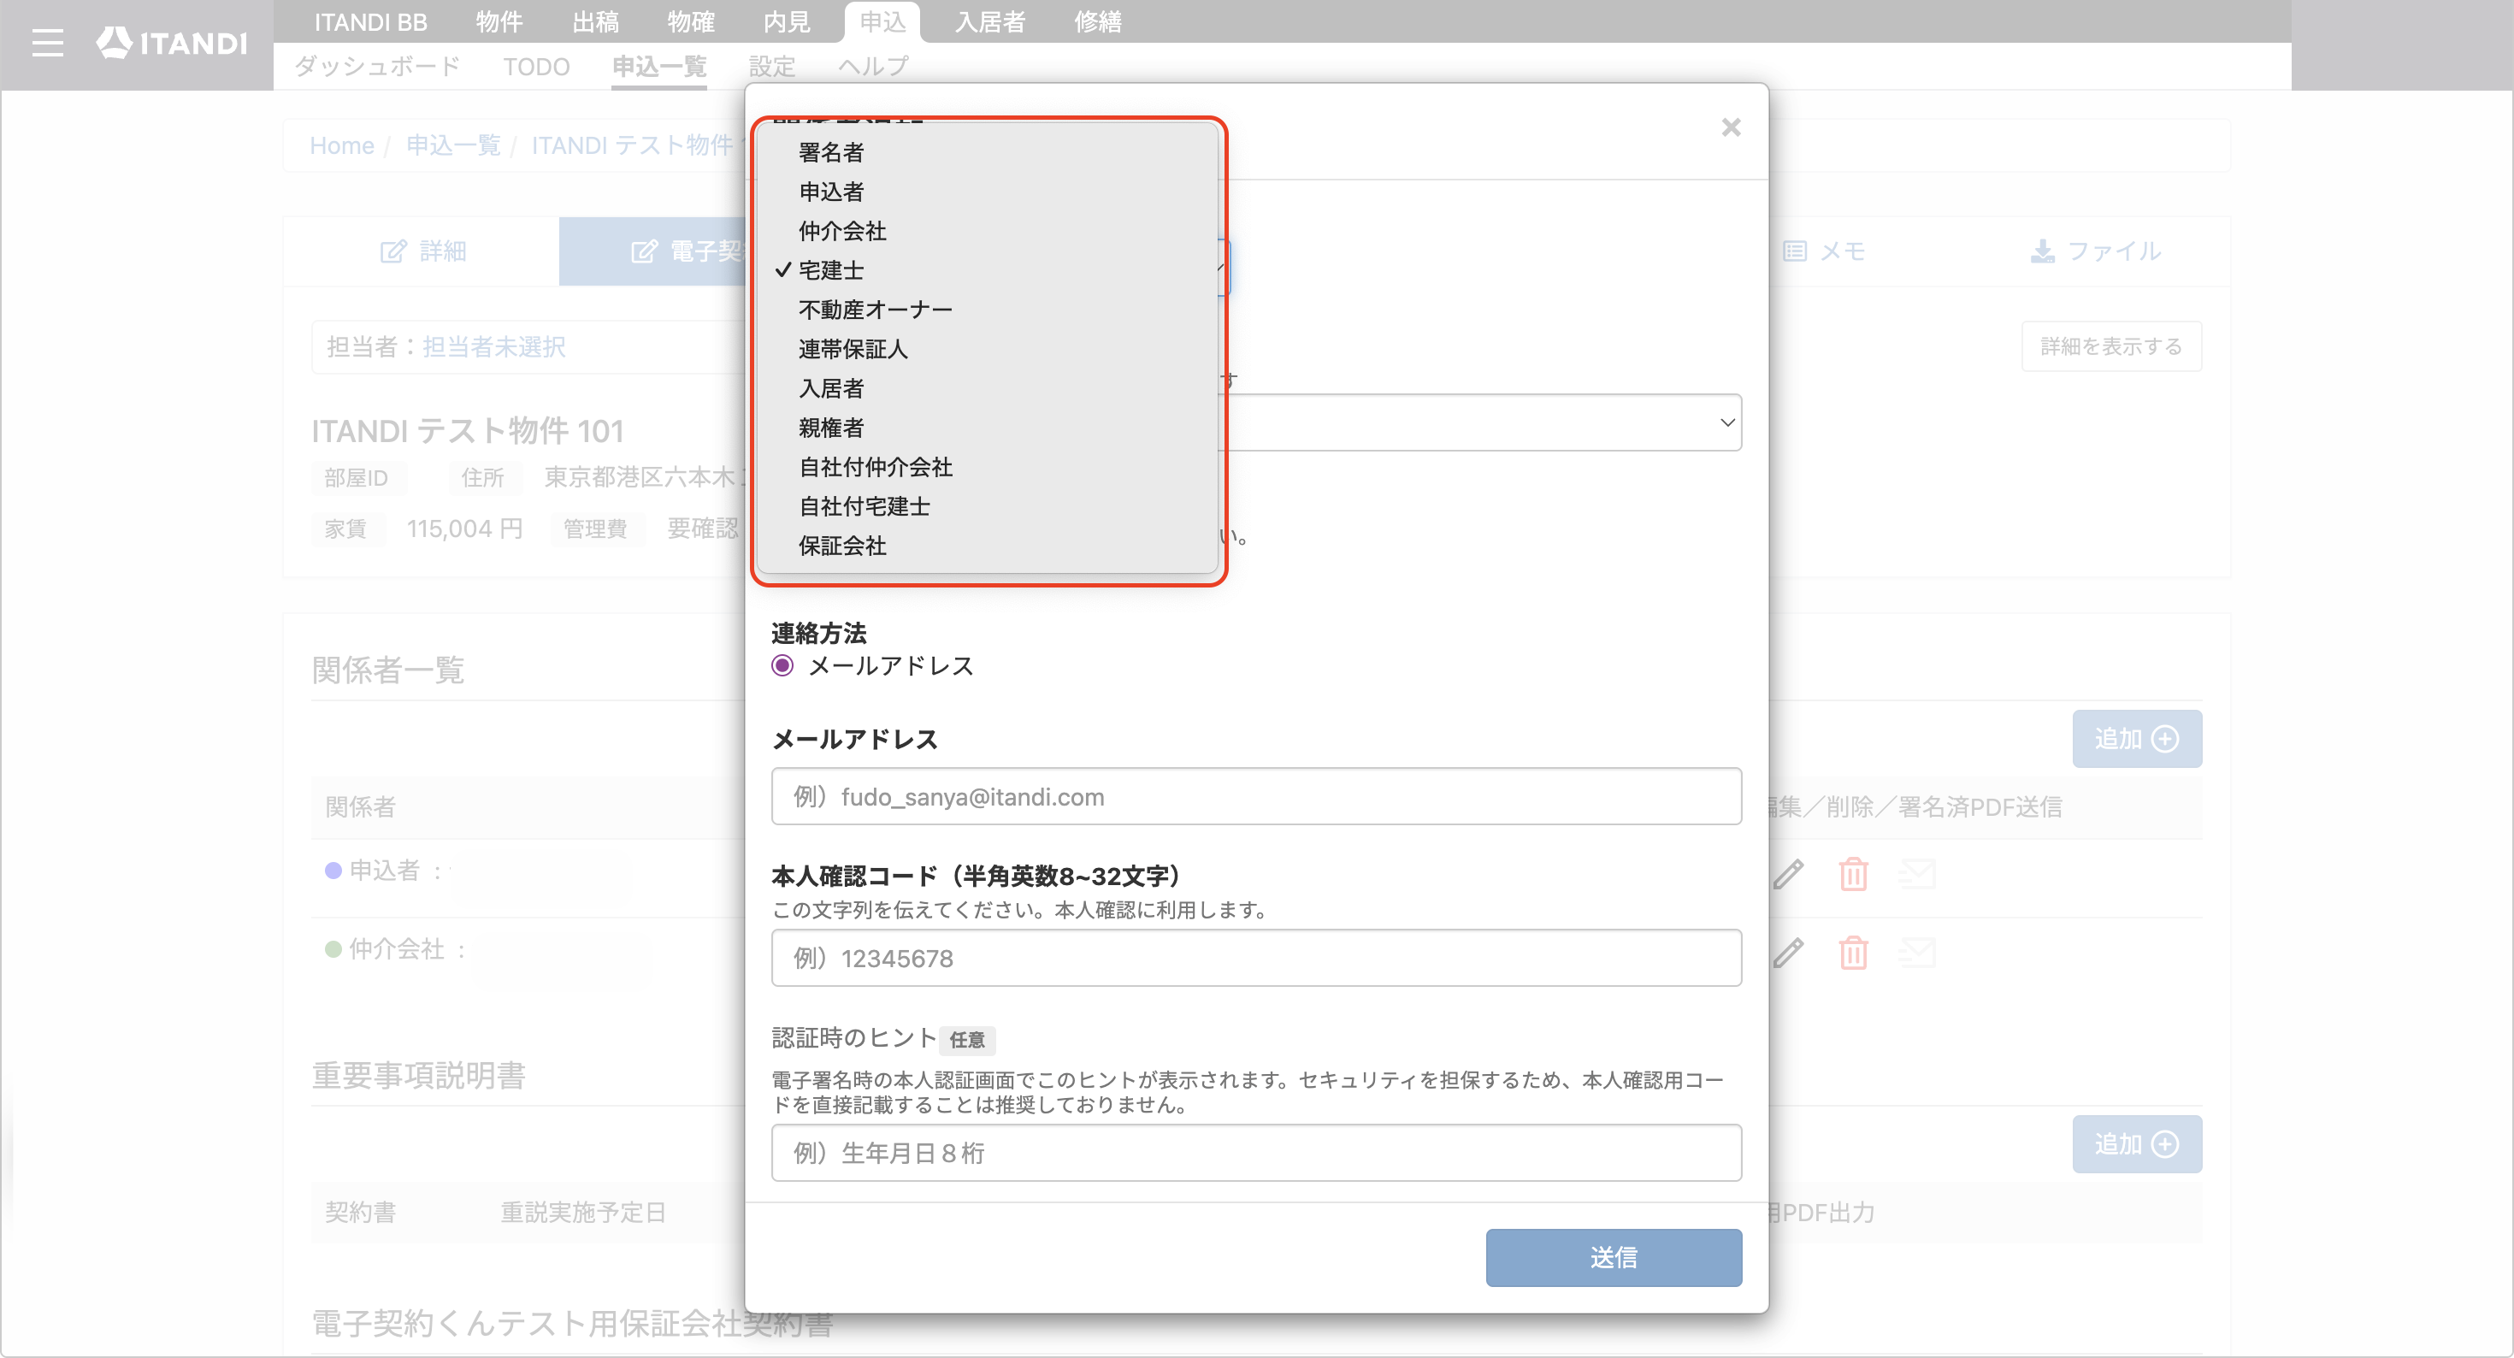Close the modal dialog with X

tap(1731, 128)
